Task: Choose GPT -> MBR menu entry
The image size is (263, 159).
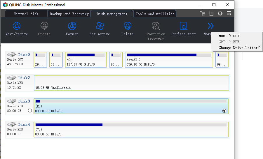Action: pos(229,42)
